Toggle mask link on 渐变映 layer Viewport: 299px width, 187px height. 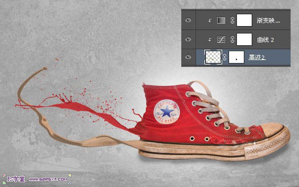pyautogui.click(x=233, y=20)
